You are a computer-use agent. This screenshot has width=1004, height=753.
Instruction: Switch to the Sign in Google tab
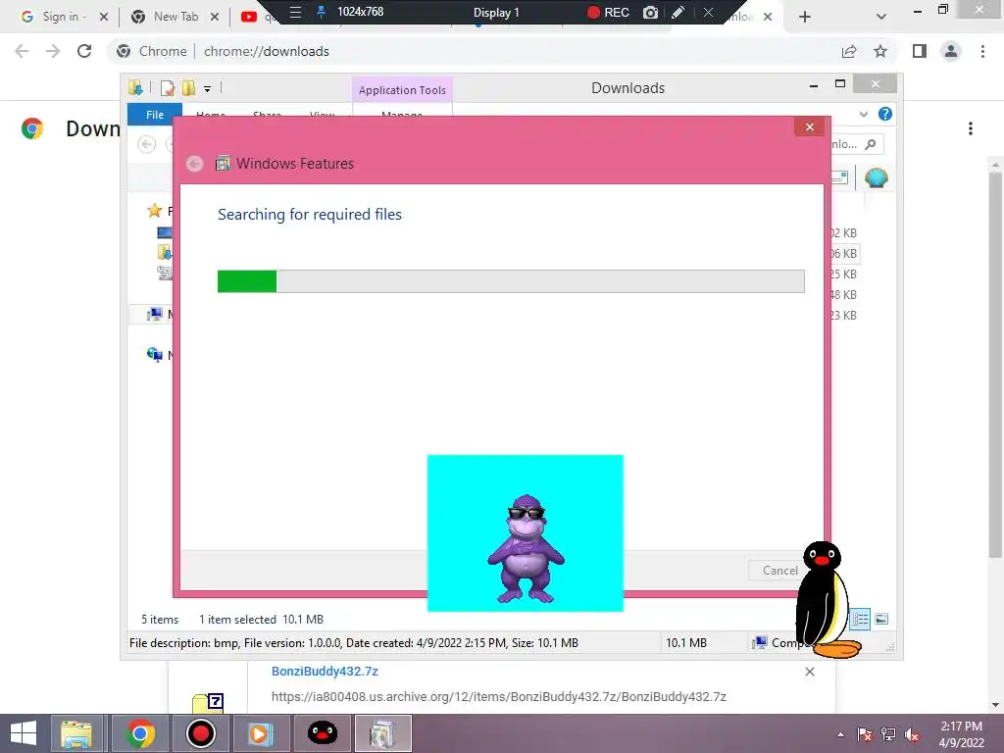pyautogui.click(x=60, y=17)
